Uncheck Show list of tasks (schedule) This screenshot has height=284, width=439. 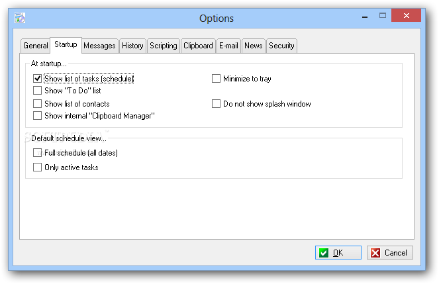coord(38,79)
